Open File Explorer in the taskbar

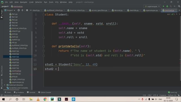[31, 99]
